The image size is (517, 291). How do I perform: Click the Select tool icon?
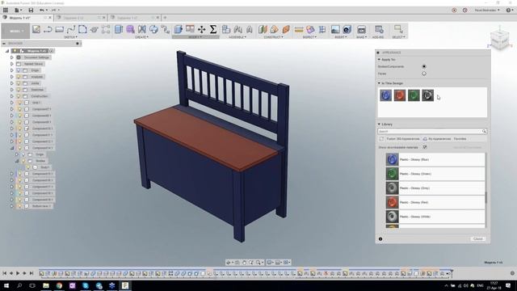tap(398, 29)
